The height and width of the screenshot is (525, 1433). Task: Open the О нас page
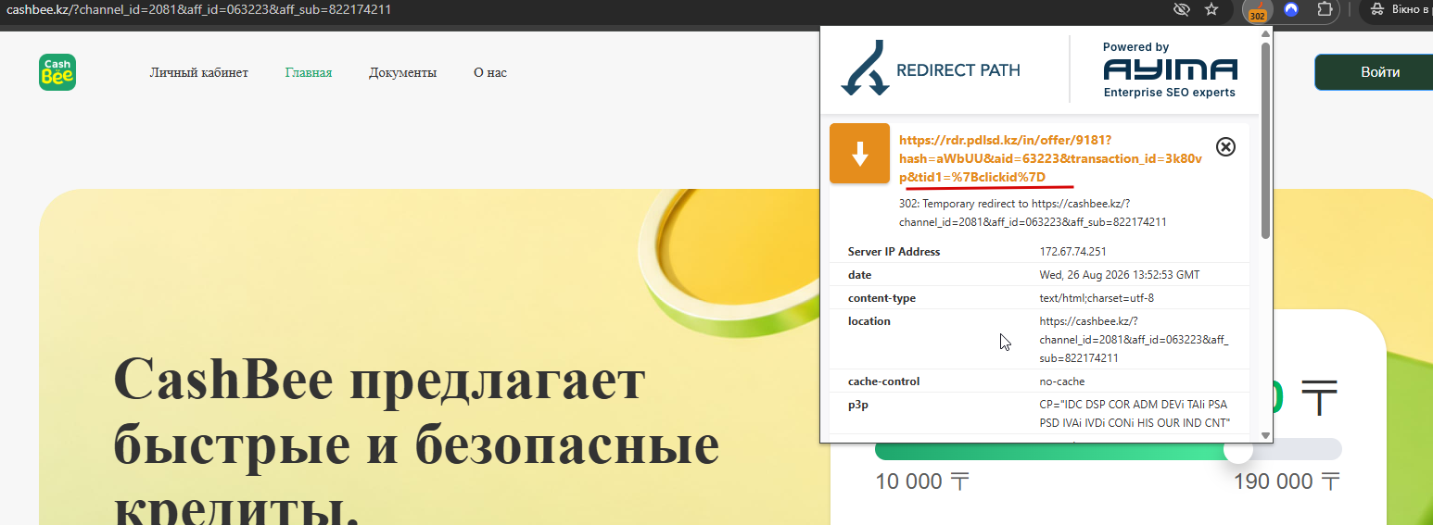(x=490, y=72)
